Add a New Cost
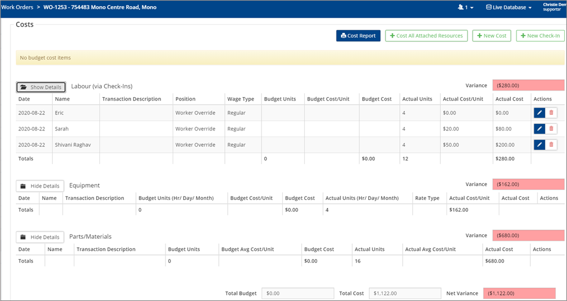 (x=491, y=36)
